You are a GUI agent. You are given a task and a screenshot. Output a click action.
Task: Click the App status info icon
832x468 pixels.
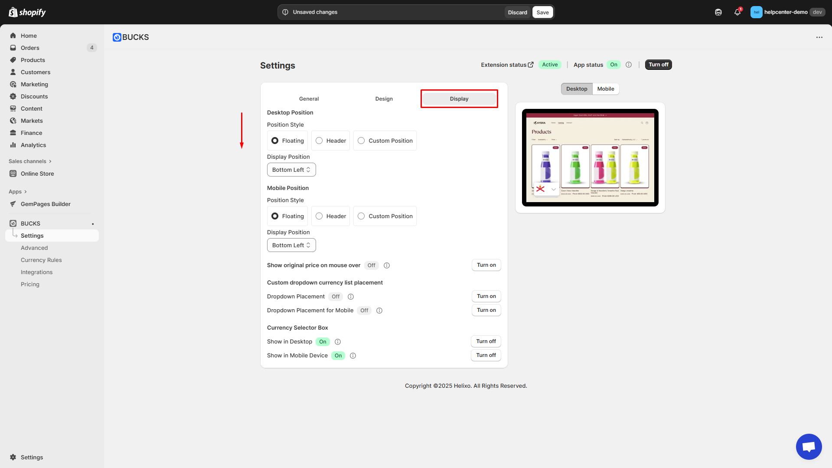629,65
